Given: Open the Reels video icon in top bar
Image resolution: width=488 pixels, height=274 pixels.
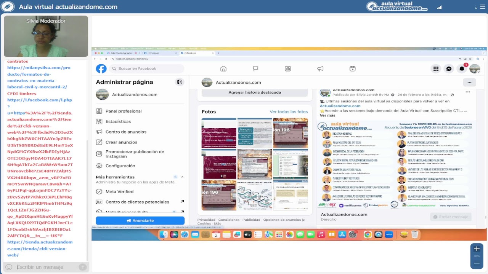Looking at the screenshot, I should (353, 68).
